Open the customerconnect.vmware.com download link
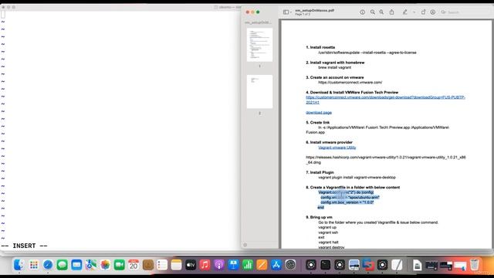Image resolution: width=494 pixels, height=278 pixels. 385,100
